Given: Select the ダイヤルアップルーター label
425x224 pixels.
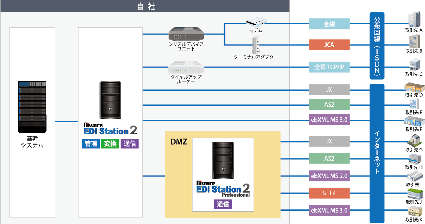Looking at the screenshot, I should (x=186, y=79).
